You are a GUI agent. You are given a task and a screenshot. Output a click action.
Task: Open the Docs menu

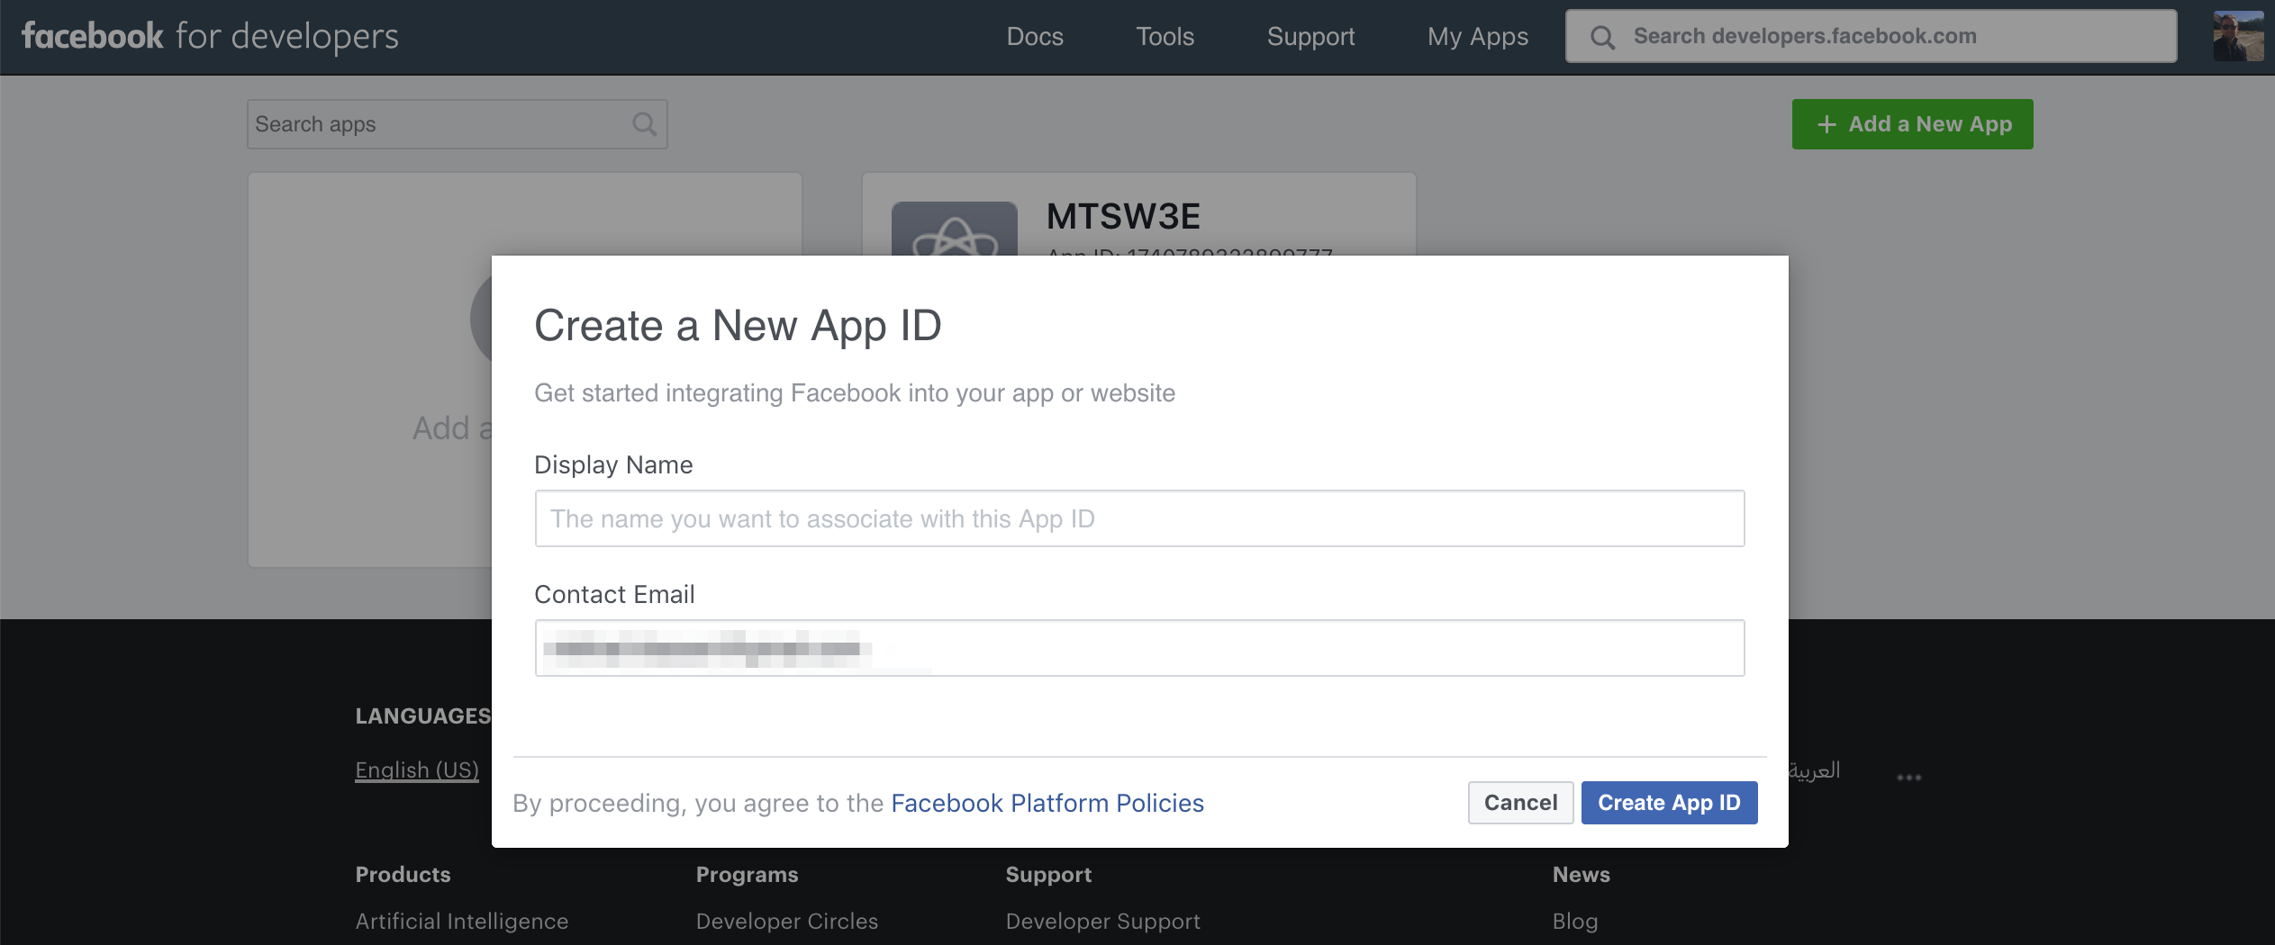click(x=1035, y=36)
